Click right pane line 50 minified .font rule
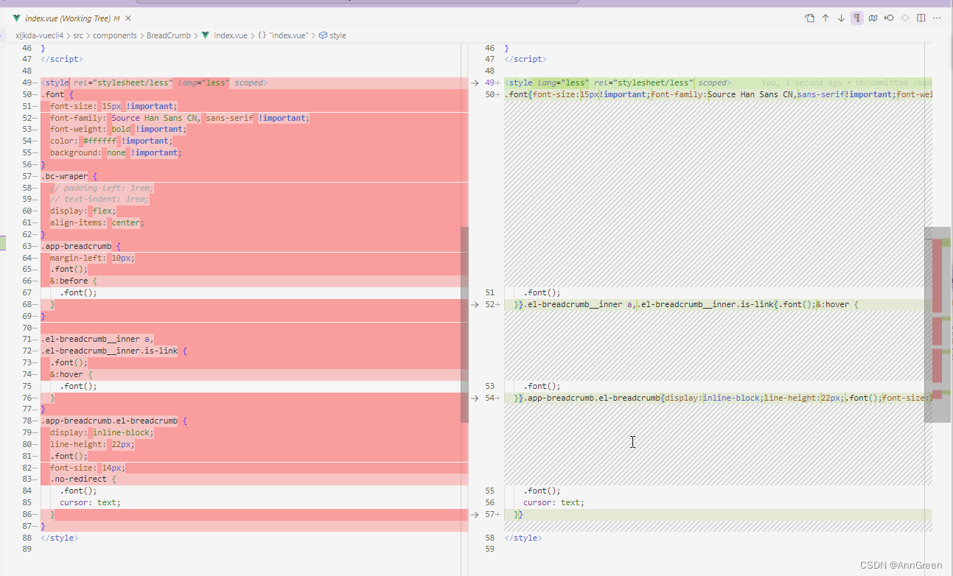The height and width of the screenshot is (576, 953). [x=718, y=94]
